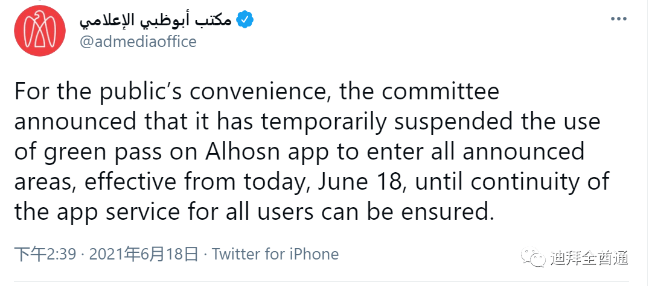Click the word Alhosn in the tweet

tap(252, 151)
